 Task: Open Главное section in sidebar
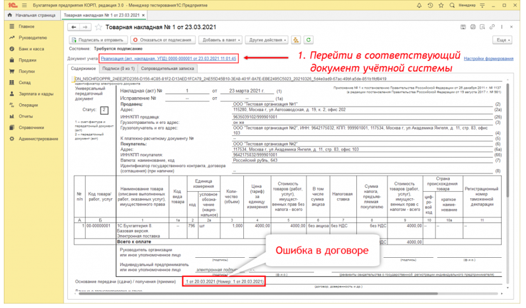[x=27, y=27]
